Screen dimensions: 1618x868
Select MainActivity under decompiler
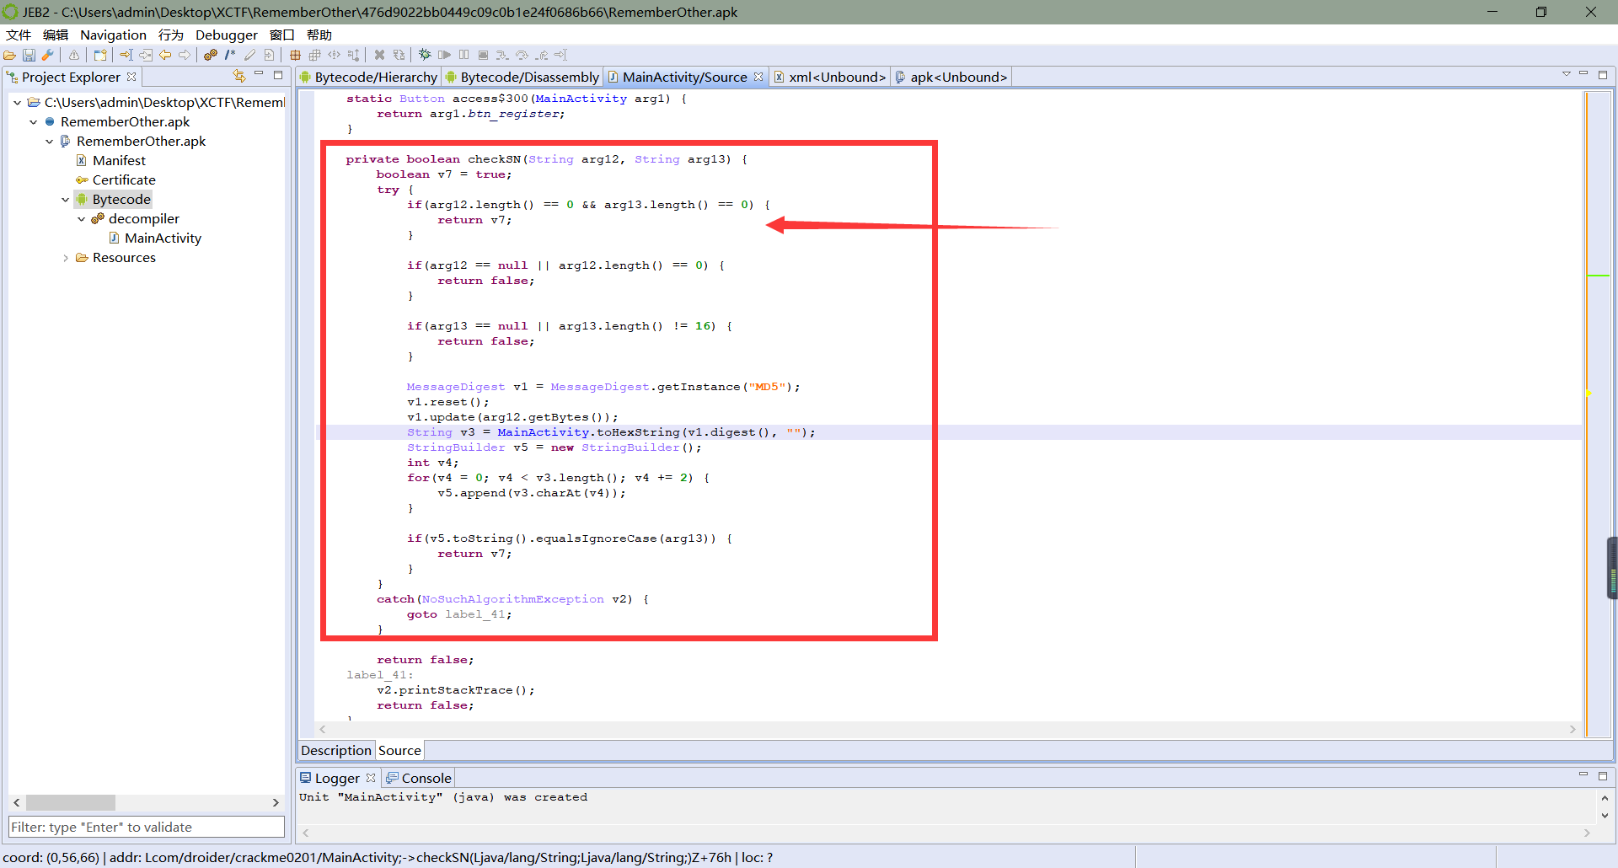155,238
